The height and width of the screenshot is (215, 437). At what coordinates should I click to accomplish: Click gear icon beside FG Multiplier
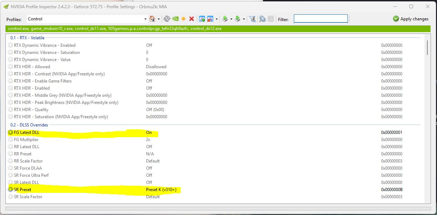click(10, 140)
